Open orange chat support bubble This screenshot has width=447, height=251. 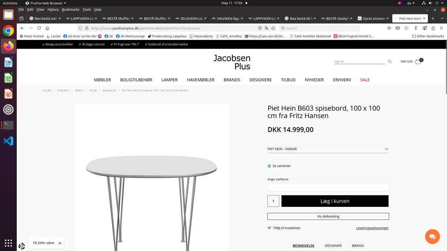433,237
